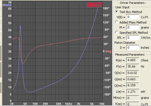
Task: Click the R(e) value 4.003
Action: point(133,60)
